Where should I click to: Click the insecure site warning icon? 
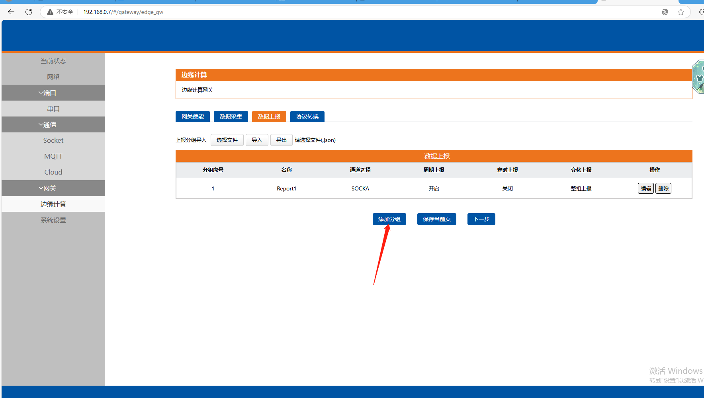tap(50, 12)
